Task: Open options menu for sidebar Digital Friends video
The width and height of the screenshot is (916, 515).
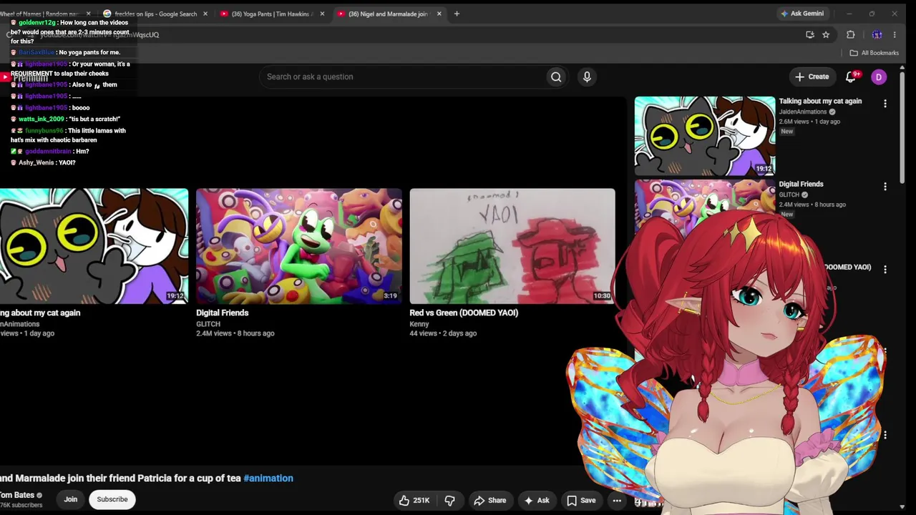Action: [x=885, y=187]
